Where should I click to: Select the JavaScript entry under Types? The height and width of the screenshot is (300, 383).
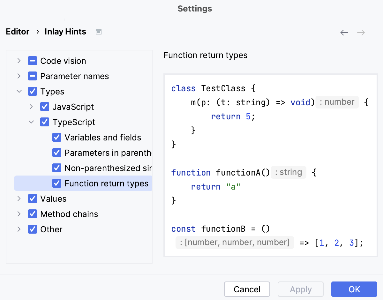[x=73, y=107]
